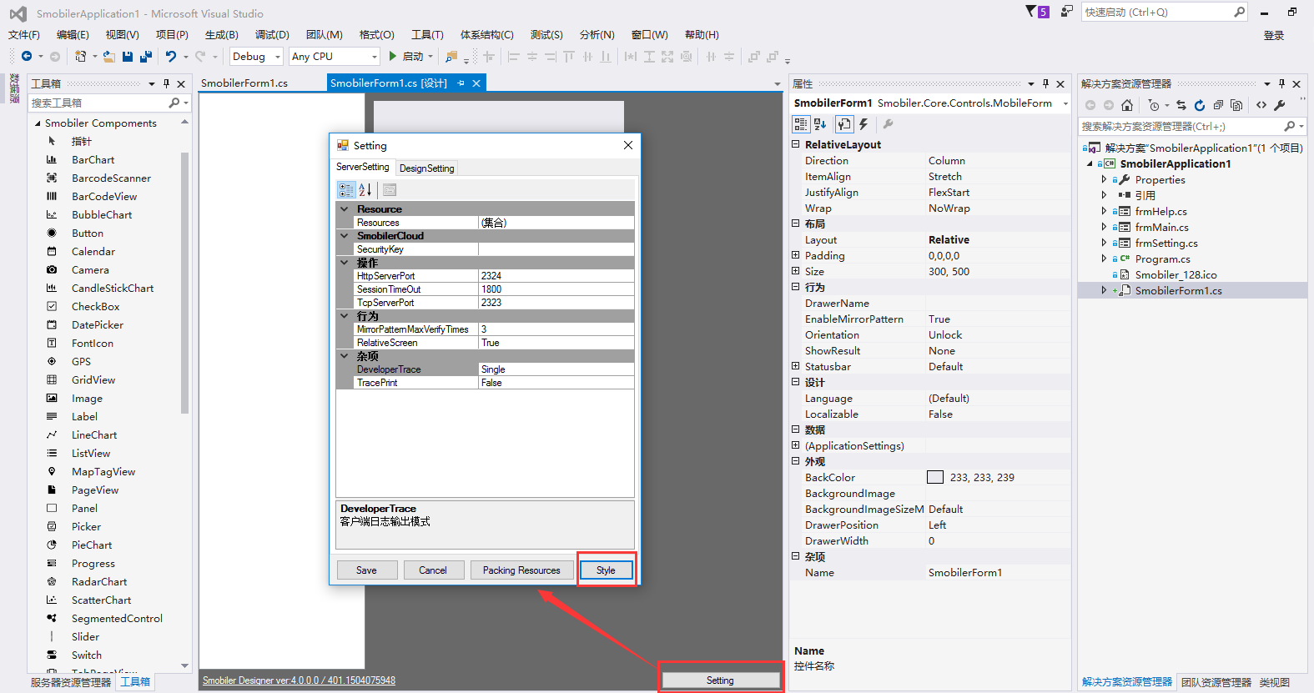Collapse All in Solution Explorer toolbar

pyautogui.click(x=1218, y=105)
